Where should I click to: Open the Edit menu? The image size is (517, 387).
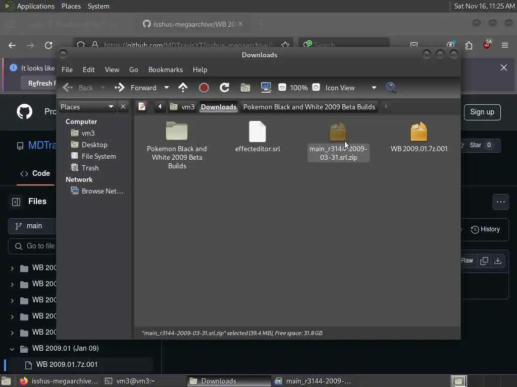[x=89, y=70]
